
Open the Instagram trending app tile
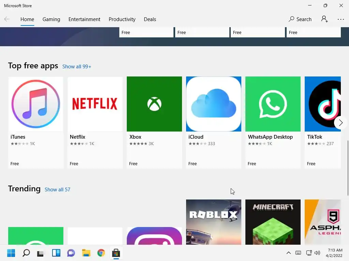[x=154, y=236]
